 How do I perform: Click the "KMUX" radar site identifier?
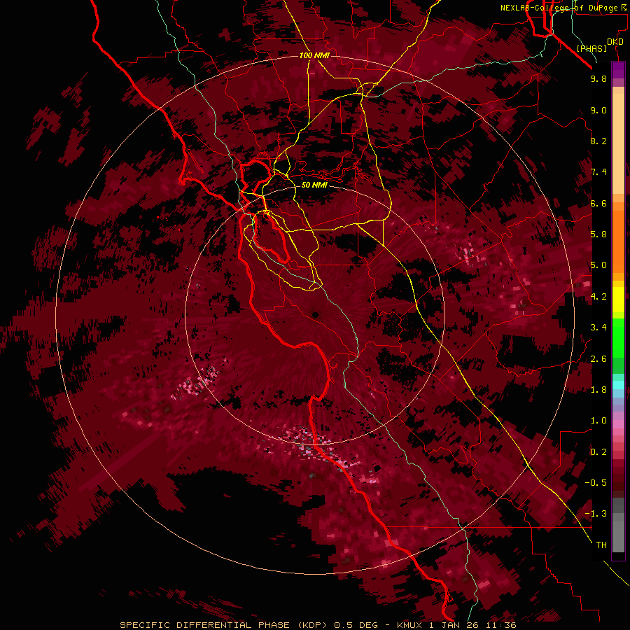(x=410, y=625)
